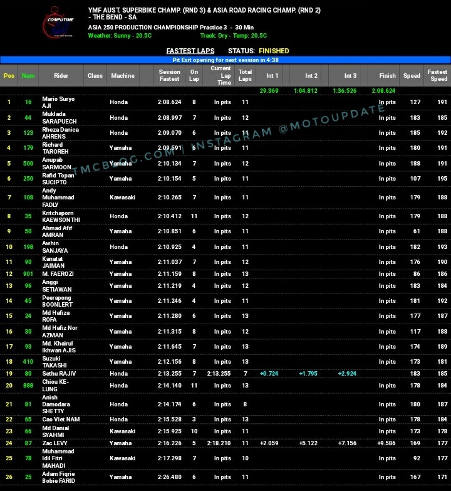Sort by the Class column header

pyautogui.click(x=95, y=75)
